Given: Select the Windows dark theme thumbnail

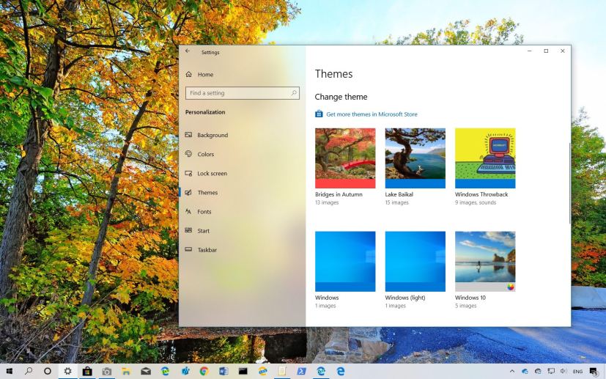Looking at the screenshot, I should [x=345, y=262].
